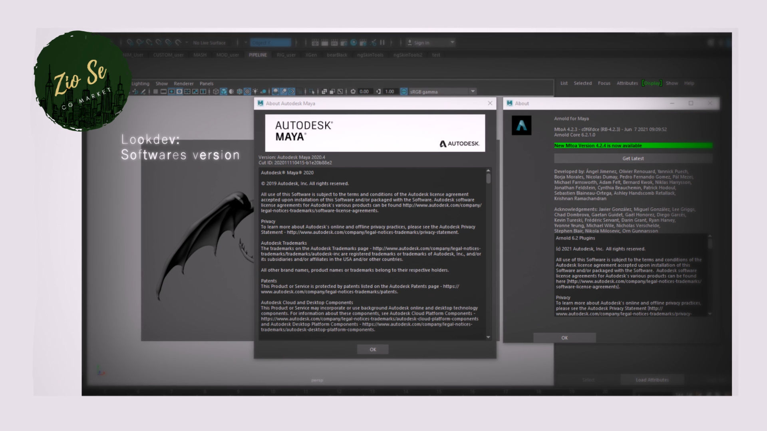Click the grid toggle icon in viewport toolbar
The image size is (767, 431).
click(155, 92)
